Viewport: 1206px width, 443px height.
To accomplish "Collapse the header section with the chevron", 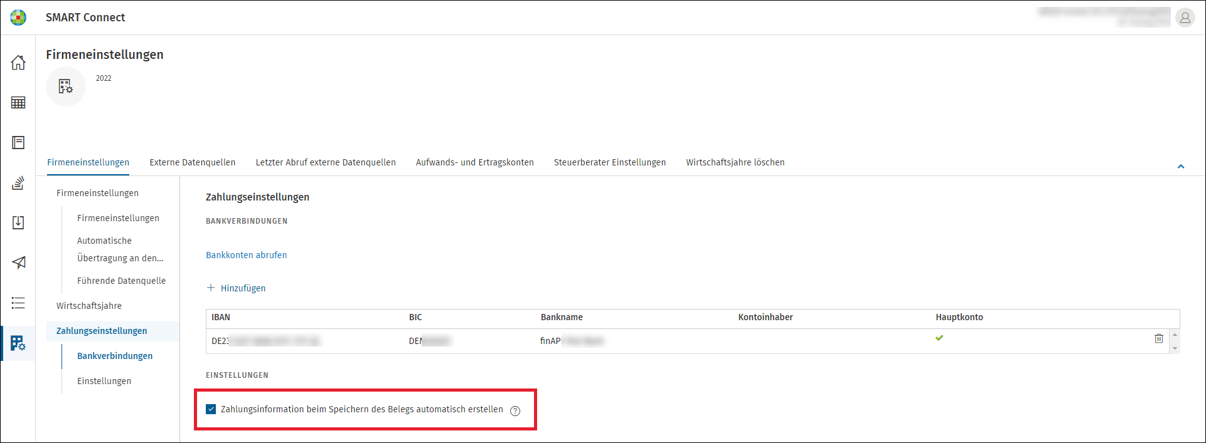I will [1181, 167].
